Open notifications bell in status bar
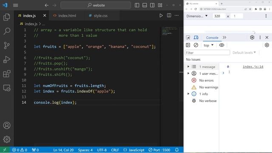The width and height of the screenshot is (272, 153). [x=177, y=150]
